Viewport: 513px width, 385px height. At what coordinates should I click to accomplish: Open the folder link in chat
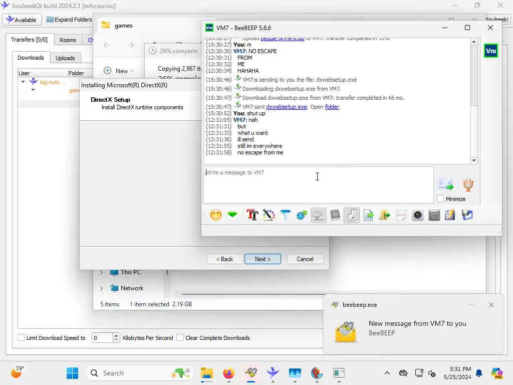point(332,107)
